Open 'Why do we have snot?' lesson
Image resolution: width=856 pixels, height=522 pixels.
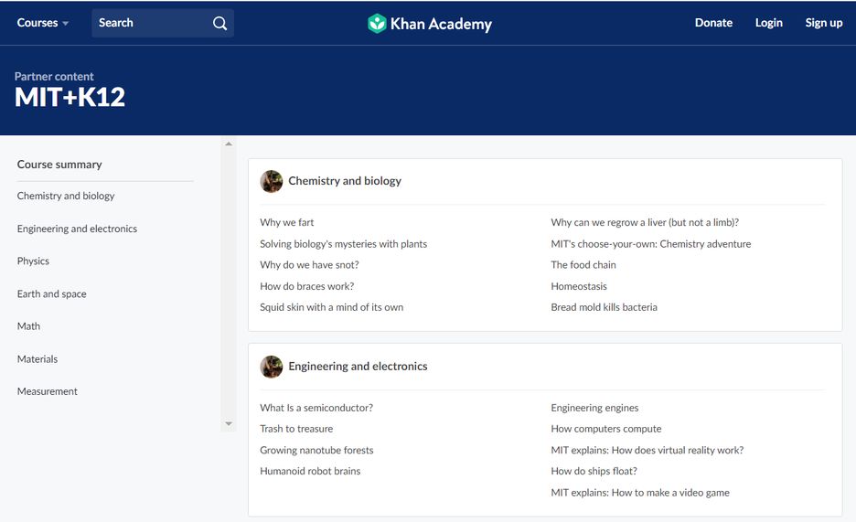pos(309,265)
